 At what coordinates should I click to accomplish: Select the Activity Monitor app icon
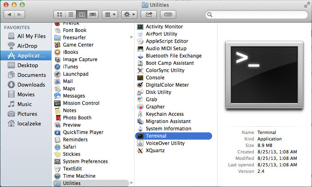click(140, 27)
